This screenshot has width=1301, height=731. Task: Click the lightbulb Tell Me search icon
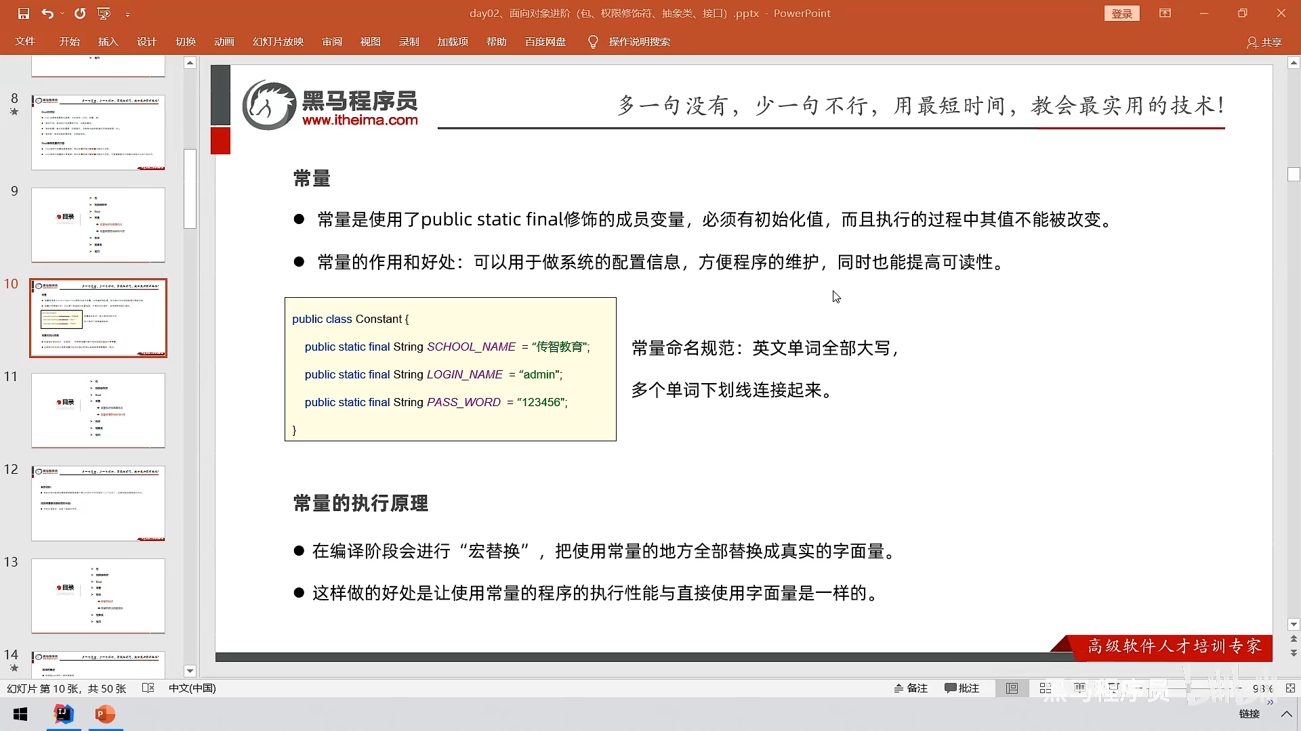[593, 42]
